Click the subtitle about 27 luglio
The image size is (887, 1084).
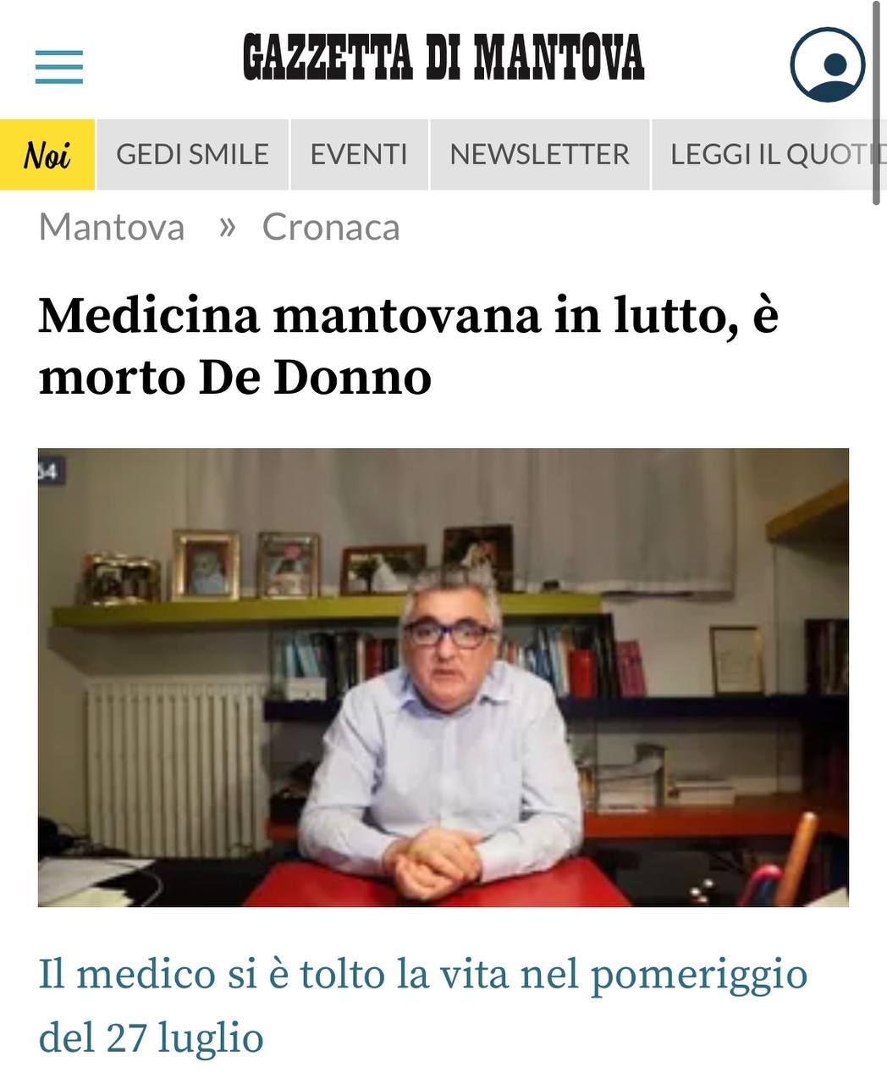(x=423, y=1005)
